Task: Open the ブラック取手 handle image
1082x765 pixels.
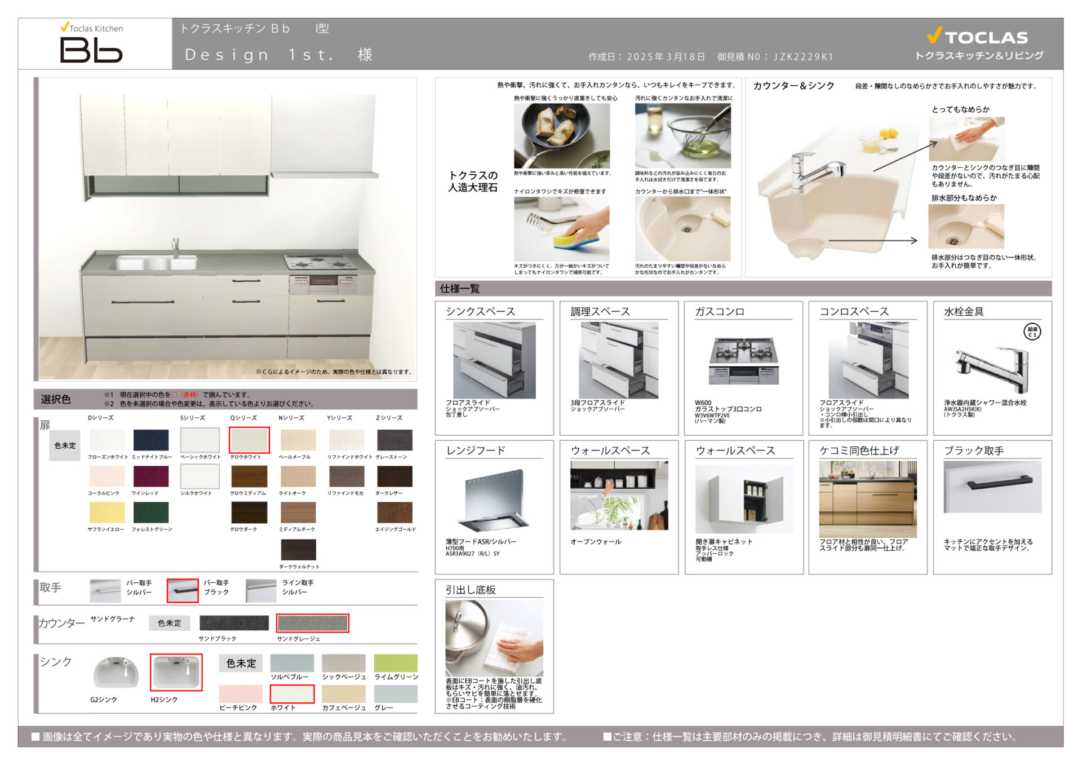Action: pos(992,487)
